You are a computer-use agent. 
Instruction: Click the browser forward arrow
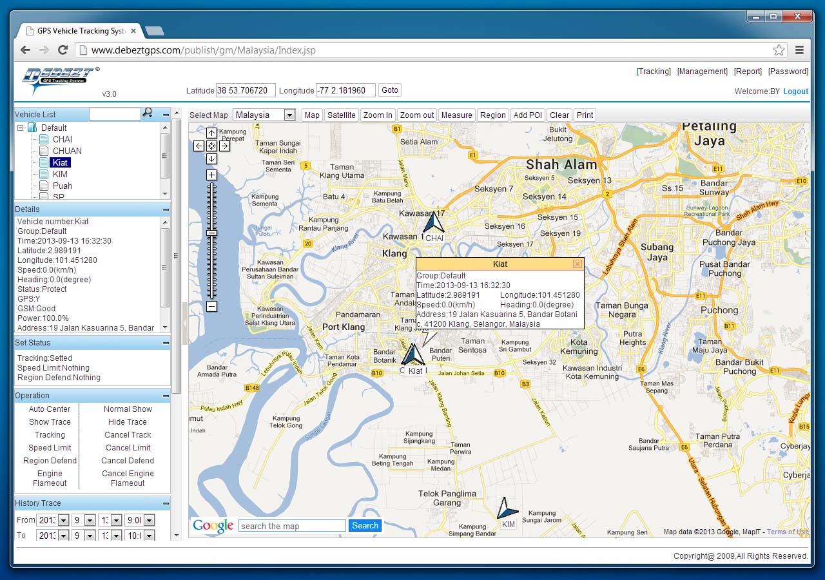click(x=44, y=50)
